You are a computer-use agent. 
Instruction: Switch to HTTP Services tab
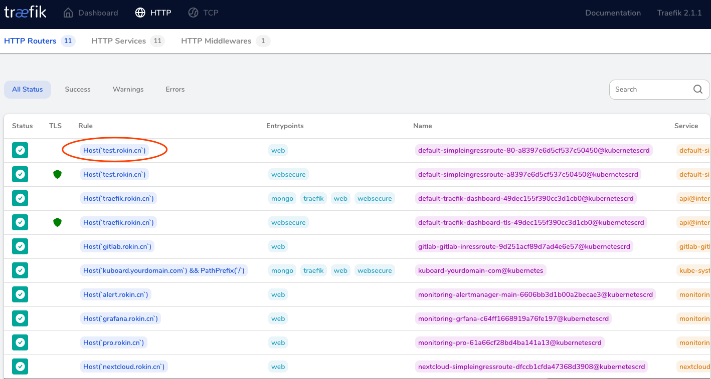point(119,41)
